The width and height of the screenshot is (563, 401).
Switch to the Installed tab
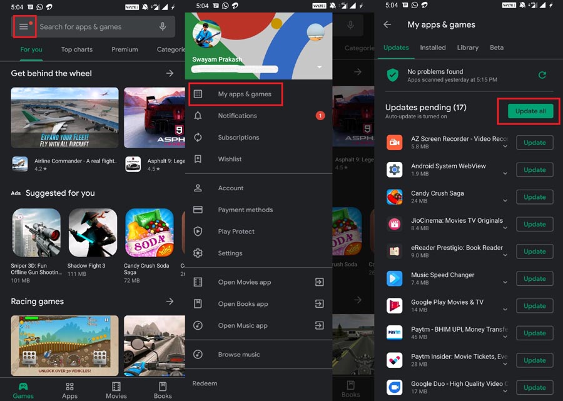(433, 48)
